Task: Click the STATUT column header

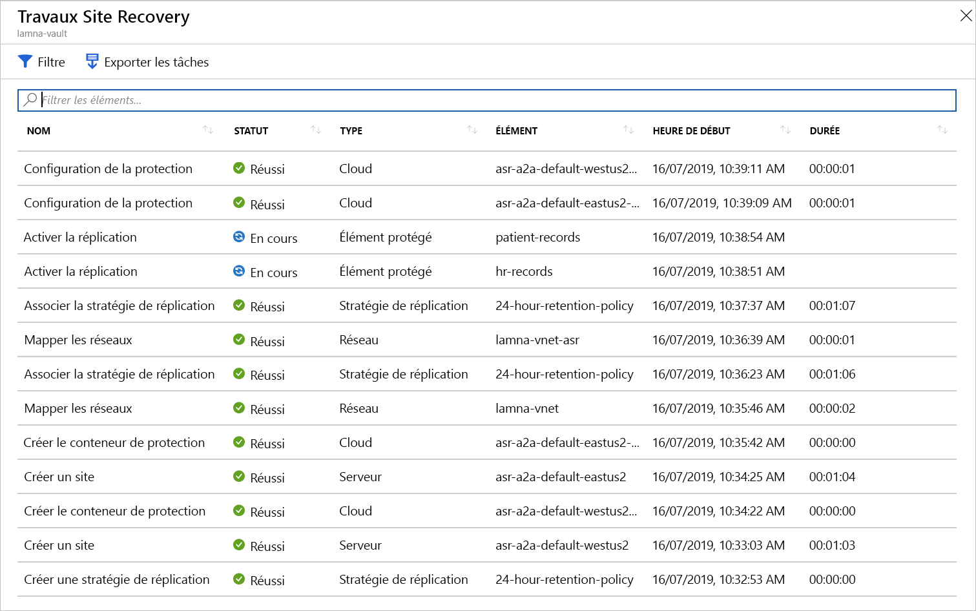Action: (251, 130)
